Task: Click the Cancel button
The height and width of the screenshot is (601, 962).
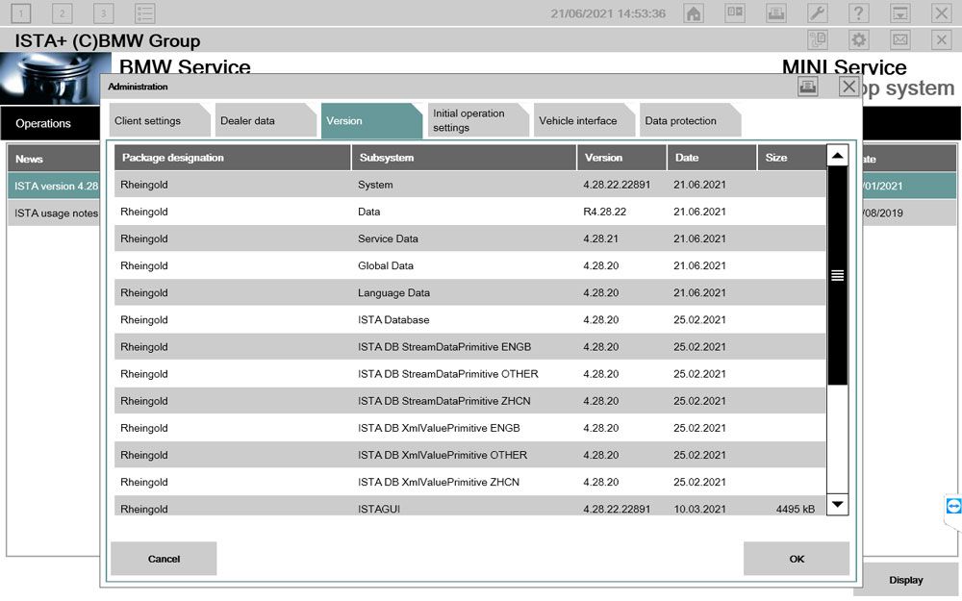Action: click(164, 559)
